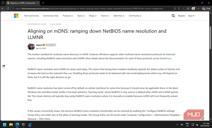
Task: Open the blue shark-fin app in taskbar
Action: (x=30, y=124)
